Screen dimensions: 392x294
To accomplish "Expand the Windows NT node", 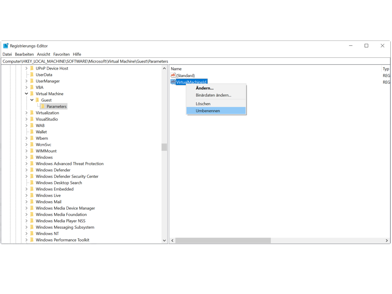I will pos(26,233).
